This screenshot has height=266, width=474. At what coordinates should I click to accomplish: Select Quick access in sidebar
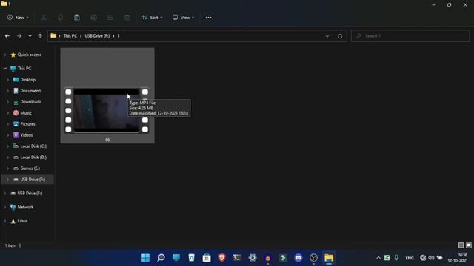click(x=30, y=55)
